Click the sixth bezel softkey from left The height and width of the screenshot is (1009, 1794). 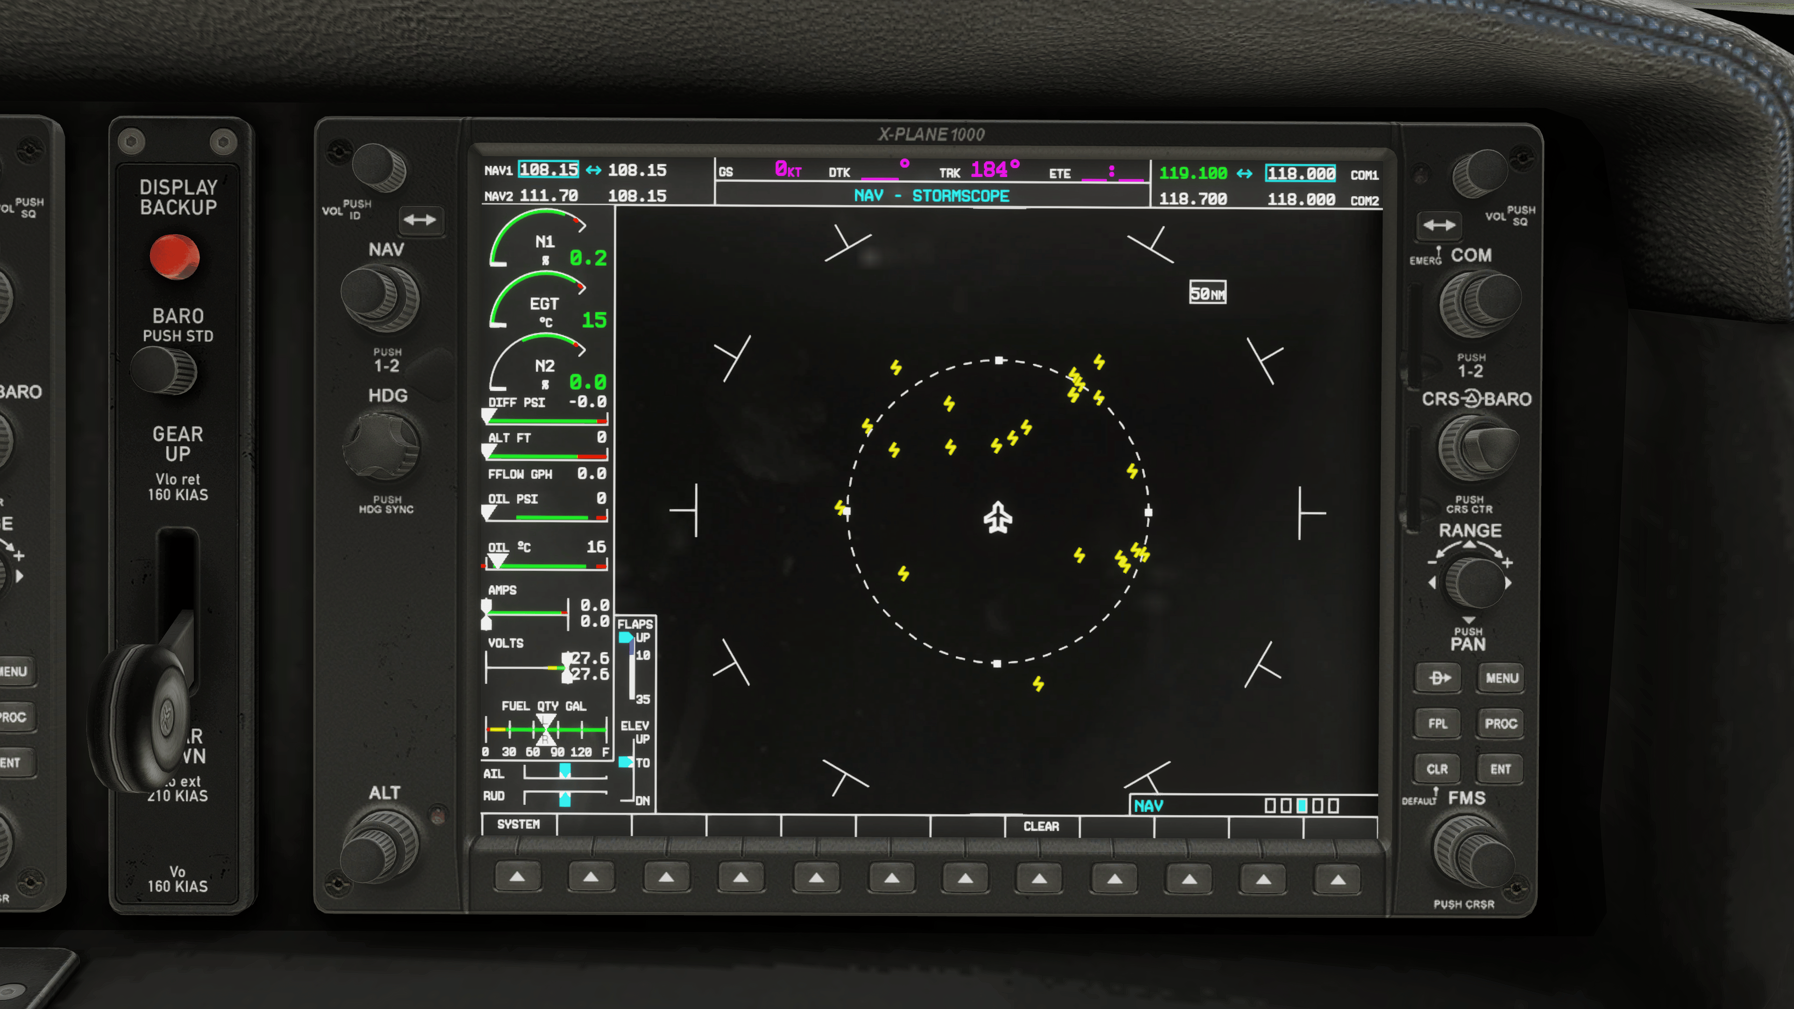click(891, 878)
